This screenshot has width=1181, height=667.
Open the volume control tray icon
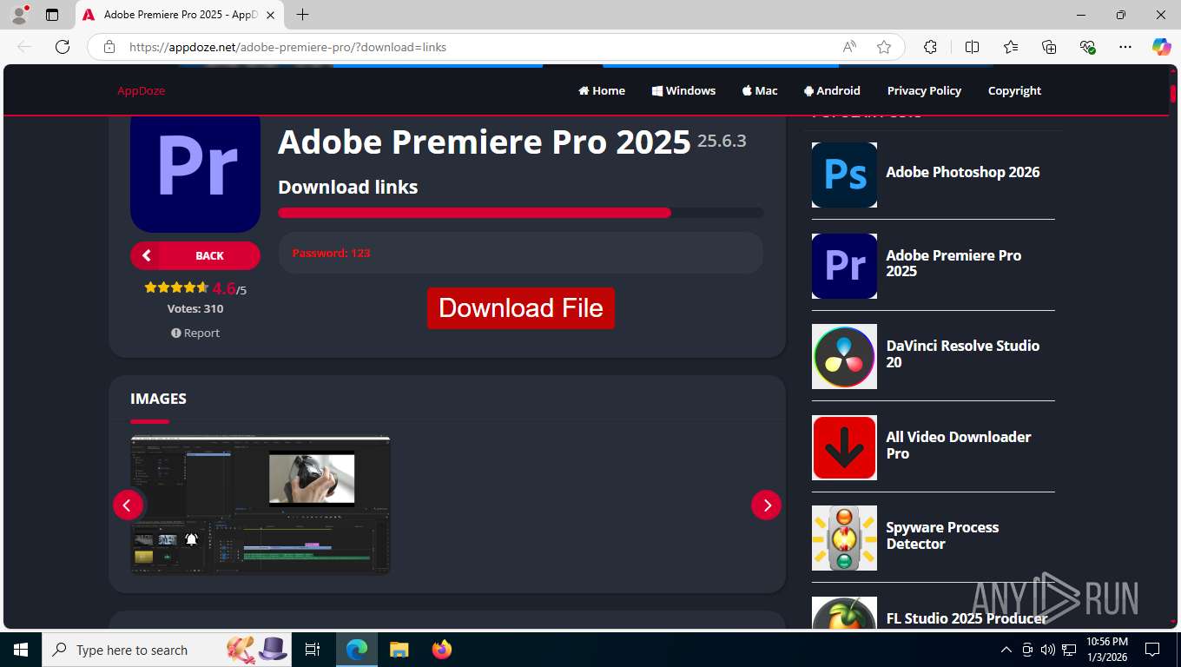click(x=1047, y=650)
